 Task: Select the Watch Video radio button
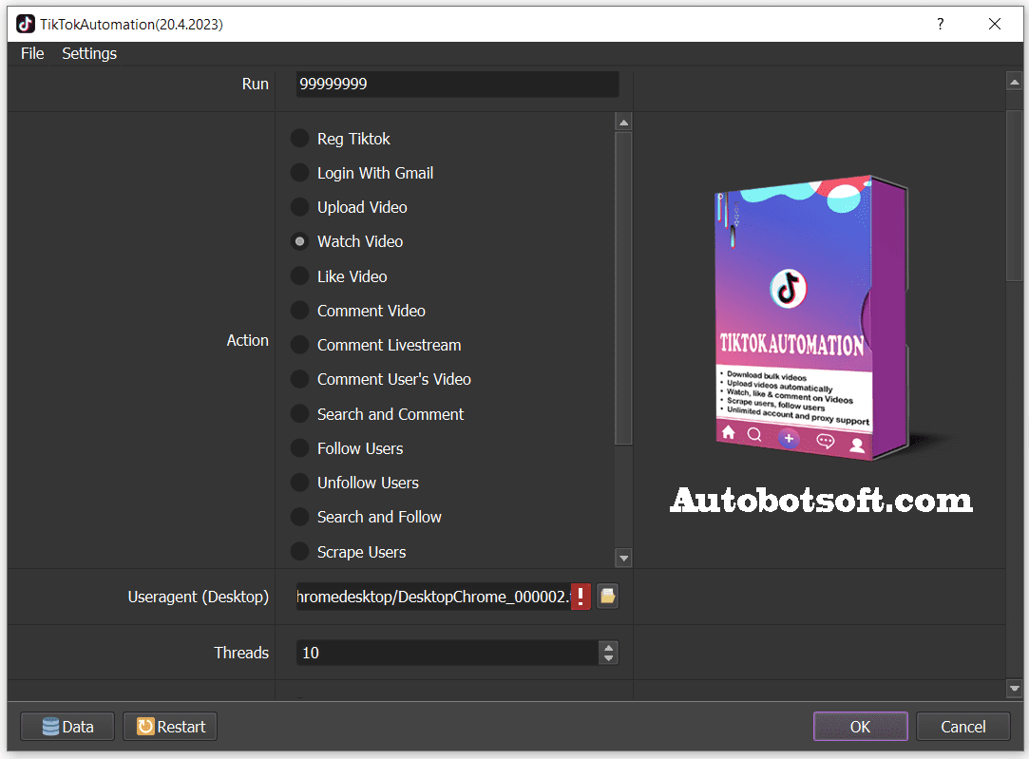pyautogui.click(x=299, y=241)
